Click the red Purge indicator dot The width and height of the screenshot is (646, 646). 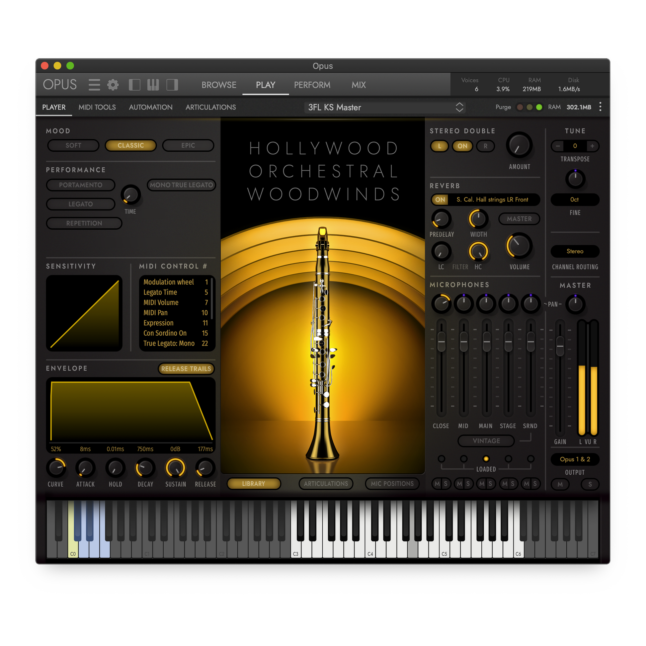520,107
